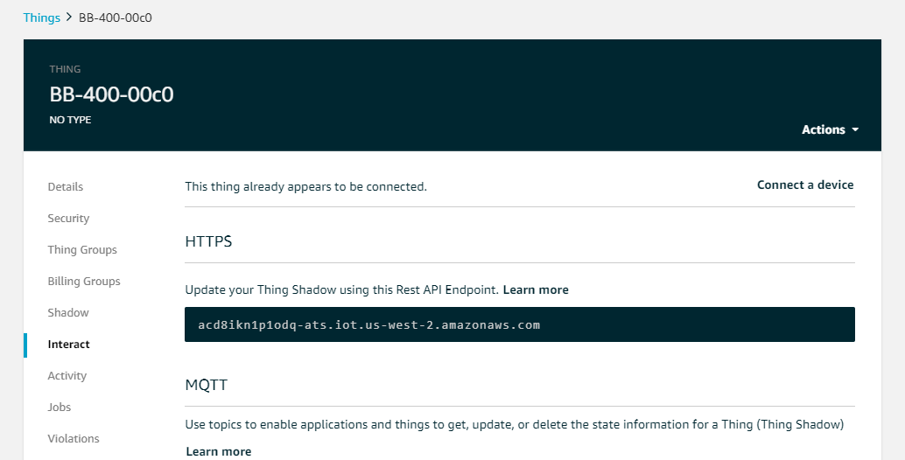Image resolution: width=905 pixels, height=460 pixels.
Task: Open the Details section
Action: 66,187
